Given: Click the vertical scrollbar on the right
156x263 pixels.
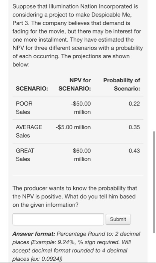Looking at the screenshot, I should (x=154, y=182).
